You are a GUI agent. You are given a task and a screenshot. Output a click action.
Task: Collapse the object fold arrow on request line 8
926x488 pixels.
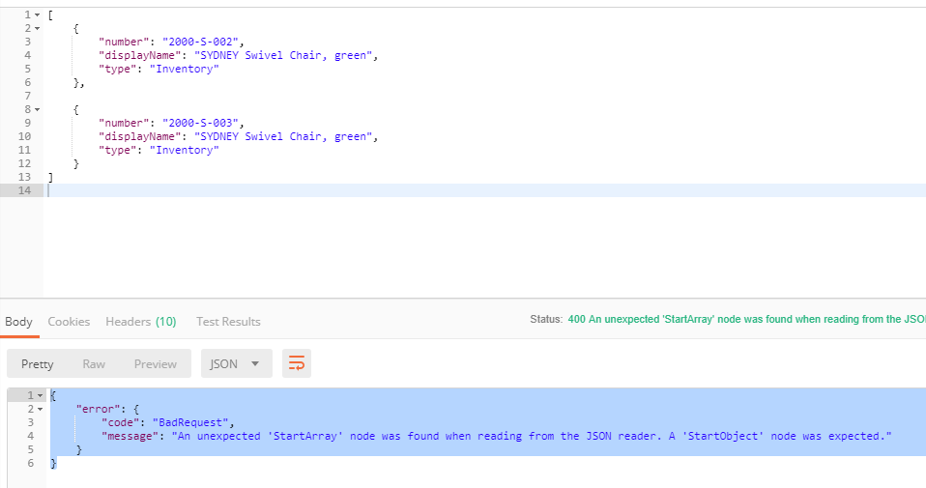point(37,110)
